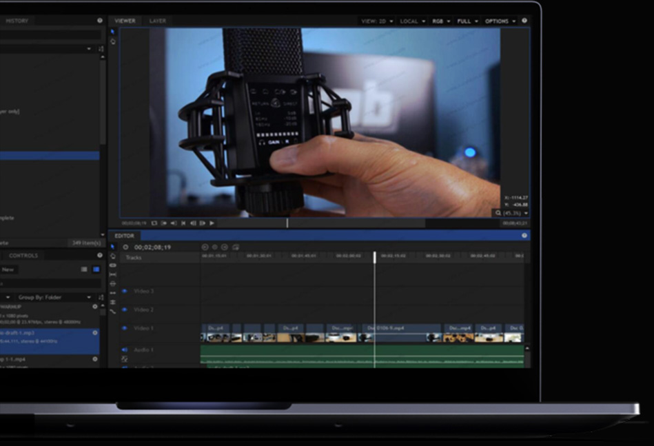Screen dimensions: 654x446
Task: Click the New button in the media panel
Action: (x=8, y=270)
